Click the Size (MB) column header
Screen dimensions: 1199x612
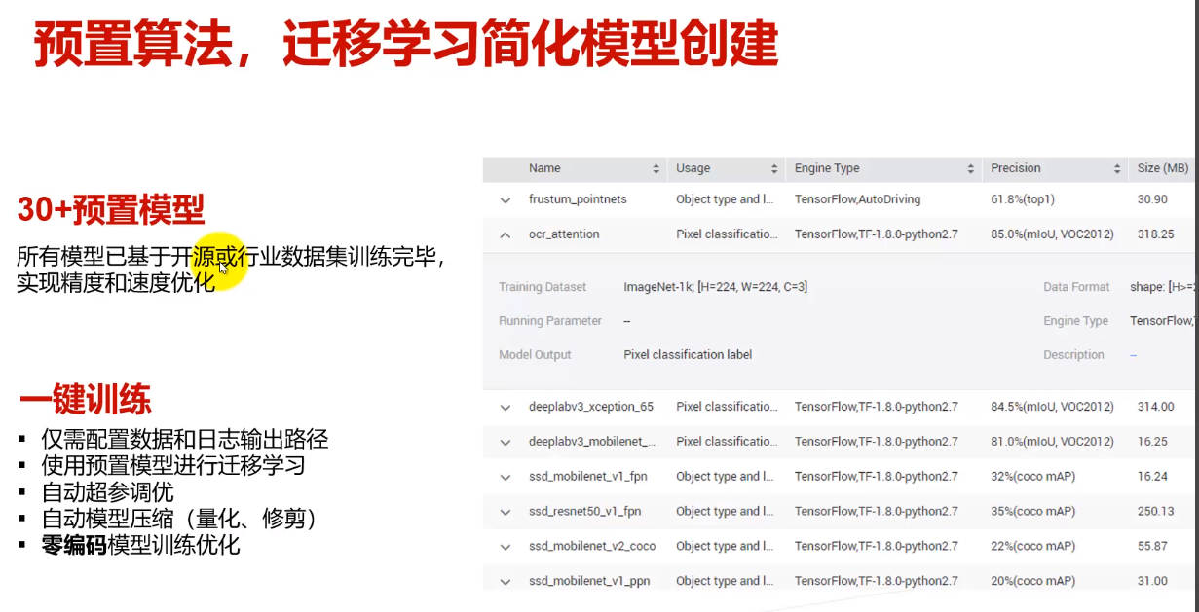1163,168
